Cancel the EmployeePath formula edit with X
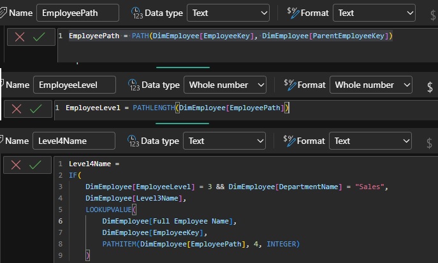The width and height of the screenshot is (438, 263). tap(19, 38)
